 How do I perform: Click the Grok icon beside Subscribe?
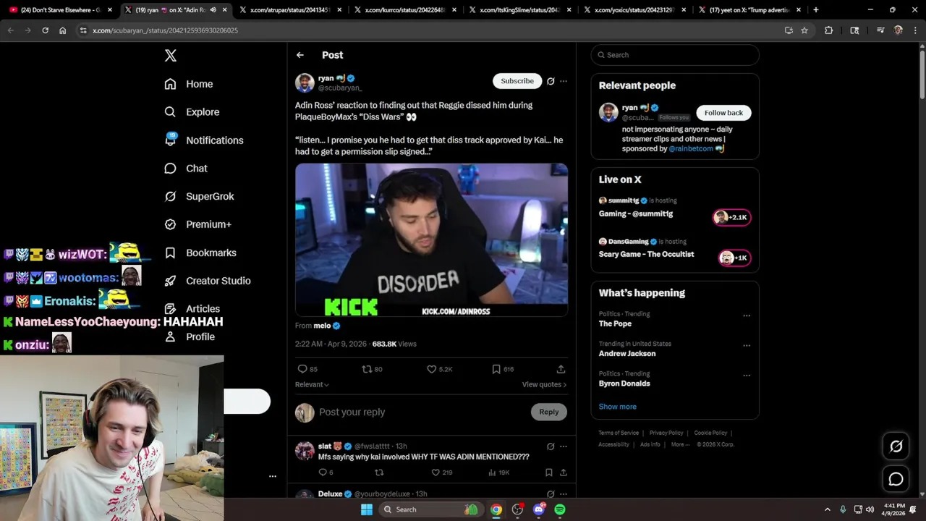click(551, 81)
